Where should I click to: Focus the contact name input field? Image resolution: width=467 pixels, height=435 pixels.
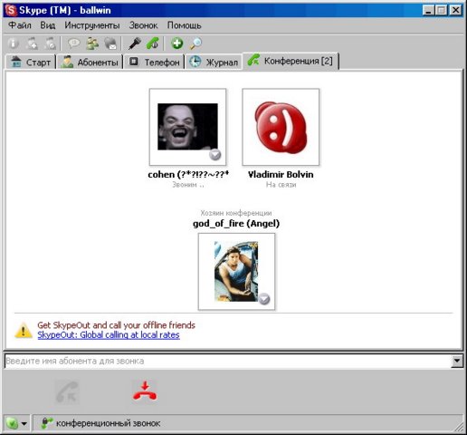click(228, 361)
